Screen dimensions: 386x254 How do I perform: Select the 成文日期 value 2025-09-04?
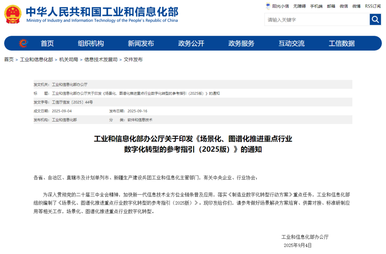pyautogui.click(x=62, y=111)
